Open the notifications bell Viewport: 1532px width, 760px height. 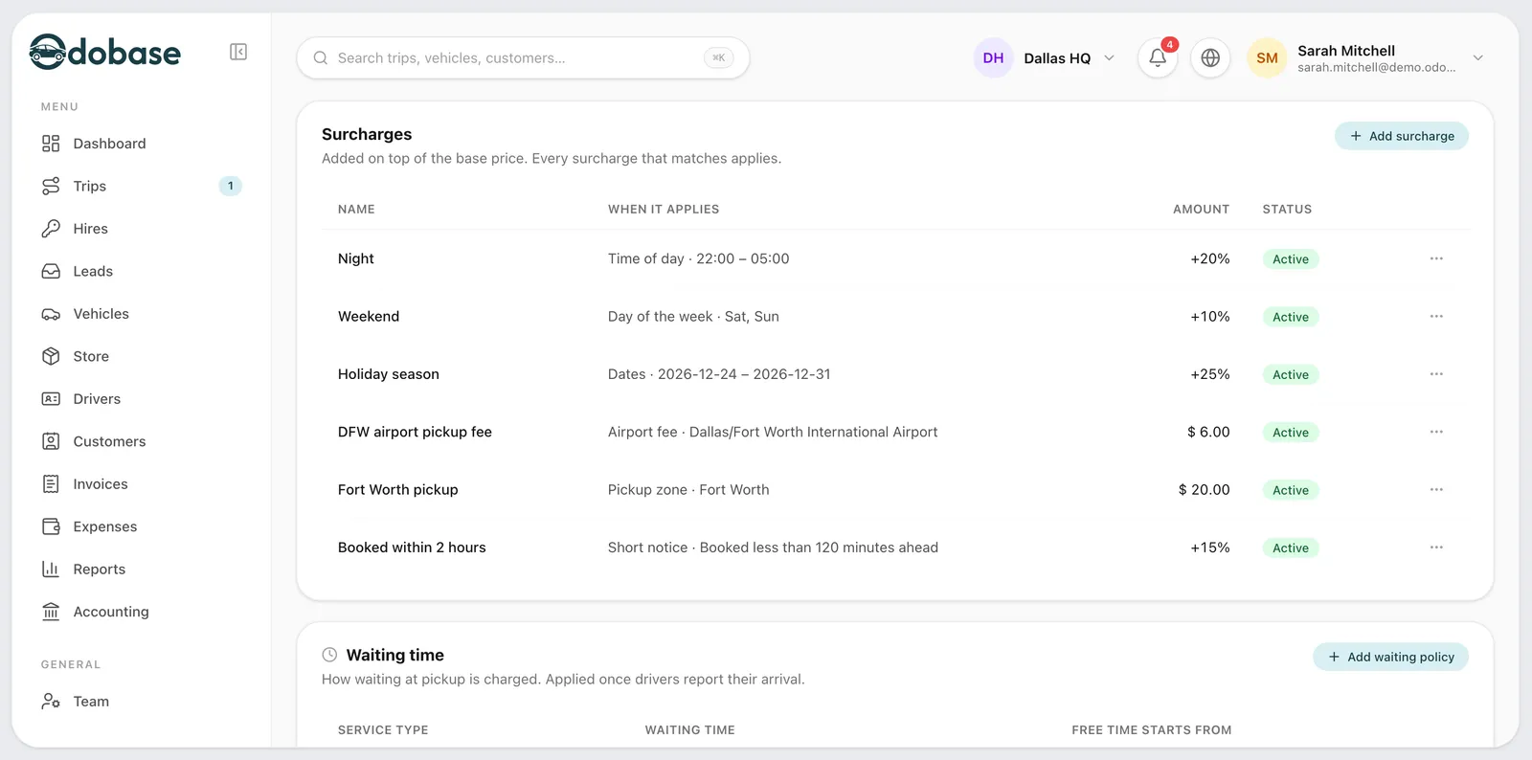coord(1158,57)
